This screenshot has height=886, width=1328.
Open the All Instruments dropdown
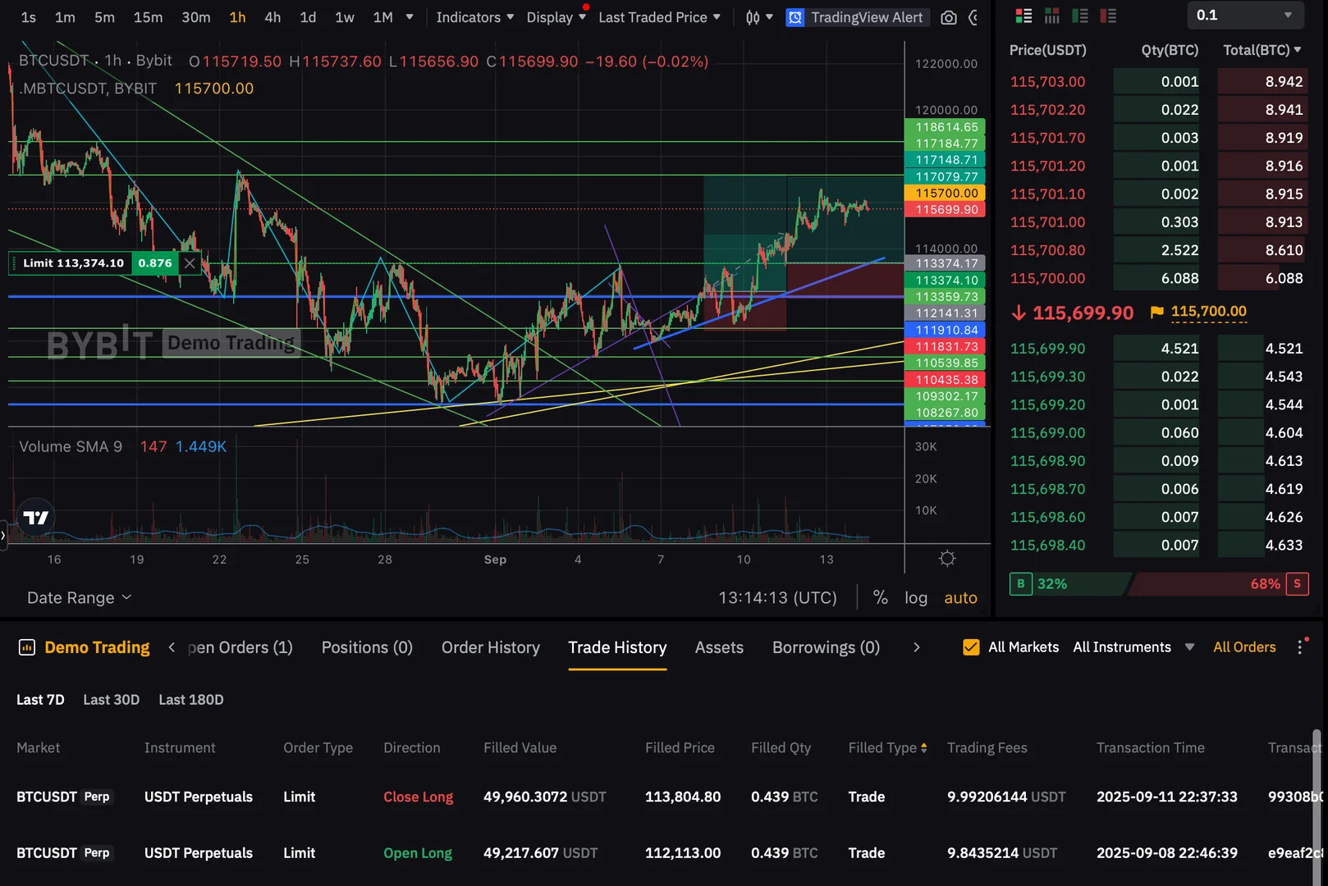[x=1133, y=647]
